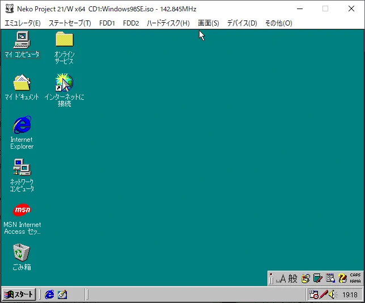Click the 19:18 taskbar clock

[x=350, y=295]
